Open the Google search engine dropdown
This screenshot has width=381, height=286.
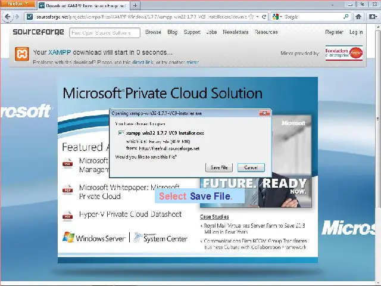[x=277, y=17]
